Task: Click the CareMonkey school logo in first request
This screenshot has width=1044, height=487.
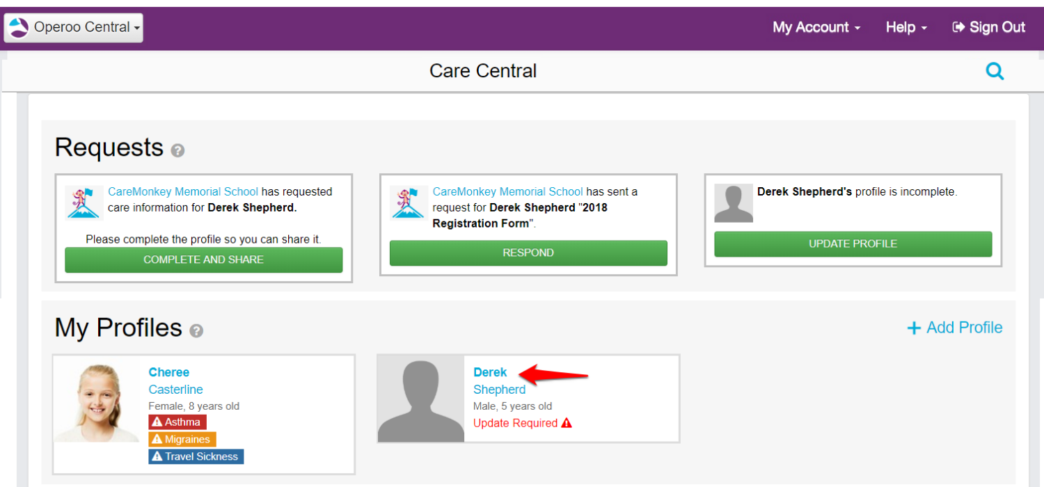Action: pos(84,202)
